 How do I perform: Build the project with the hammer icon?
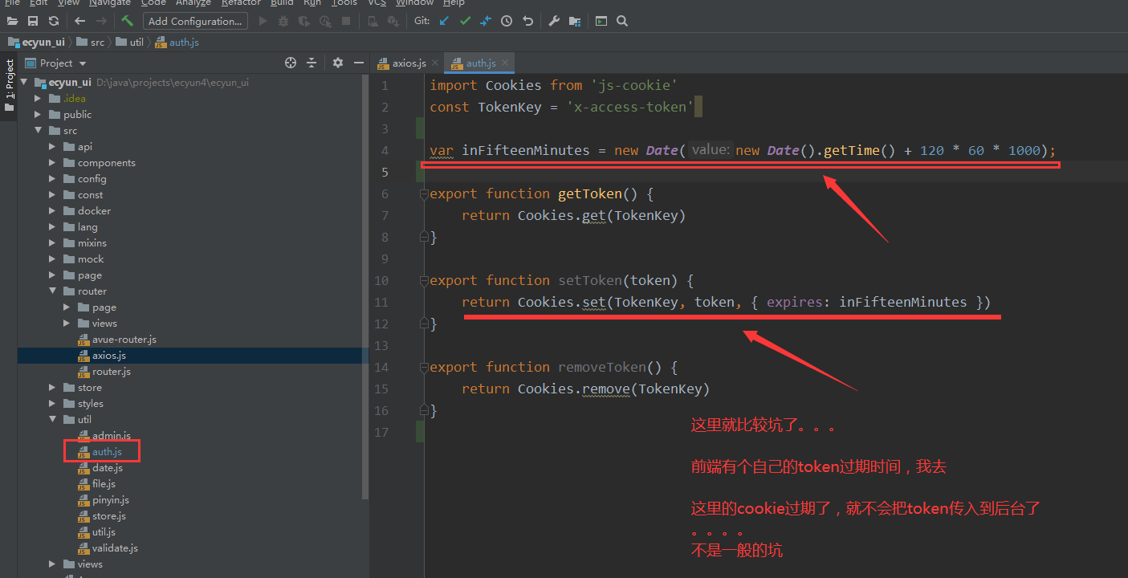pyautogui.click(x=127, y=21)
